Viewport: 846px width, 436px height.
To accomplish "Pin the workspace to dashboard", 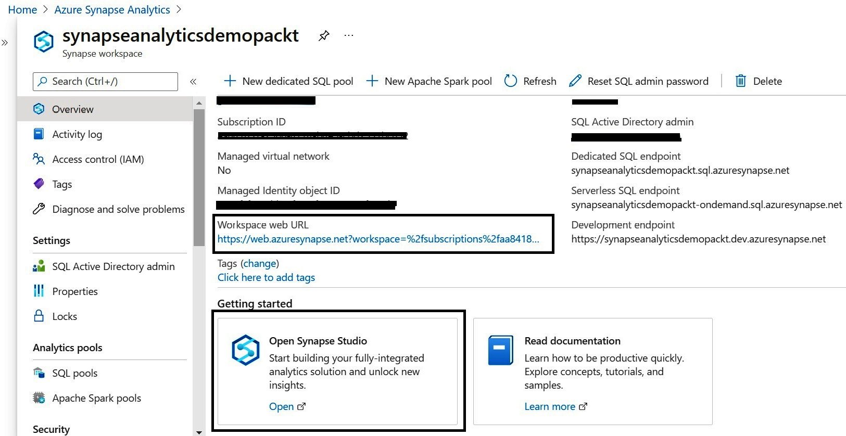I will tap(324, 35).
